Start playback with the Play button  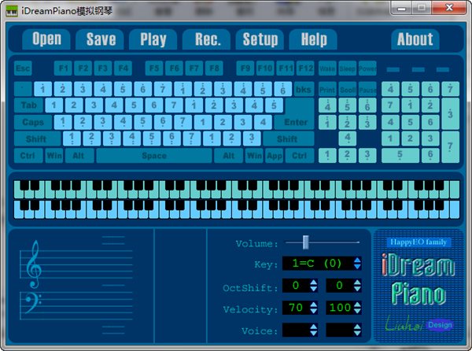153,39
